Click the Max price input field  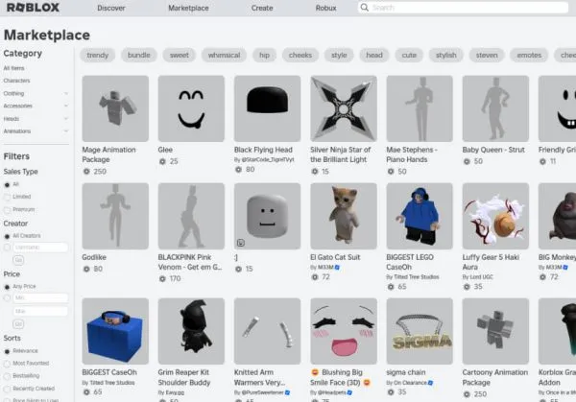click(x=40, y=311)
